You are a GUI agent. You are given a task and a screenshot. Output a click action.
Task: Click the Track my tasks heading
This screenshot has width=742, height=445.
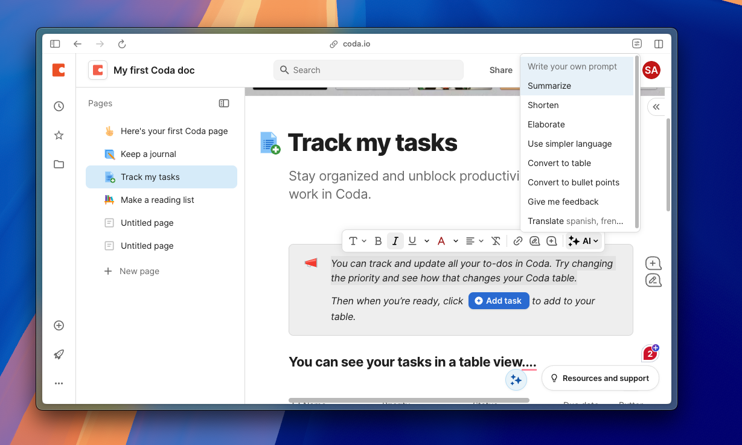pyautogui.click(x=373, y=142)
